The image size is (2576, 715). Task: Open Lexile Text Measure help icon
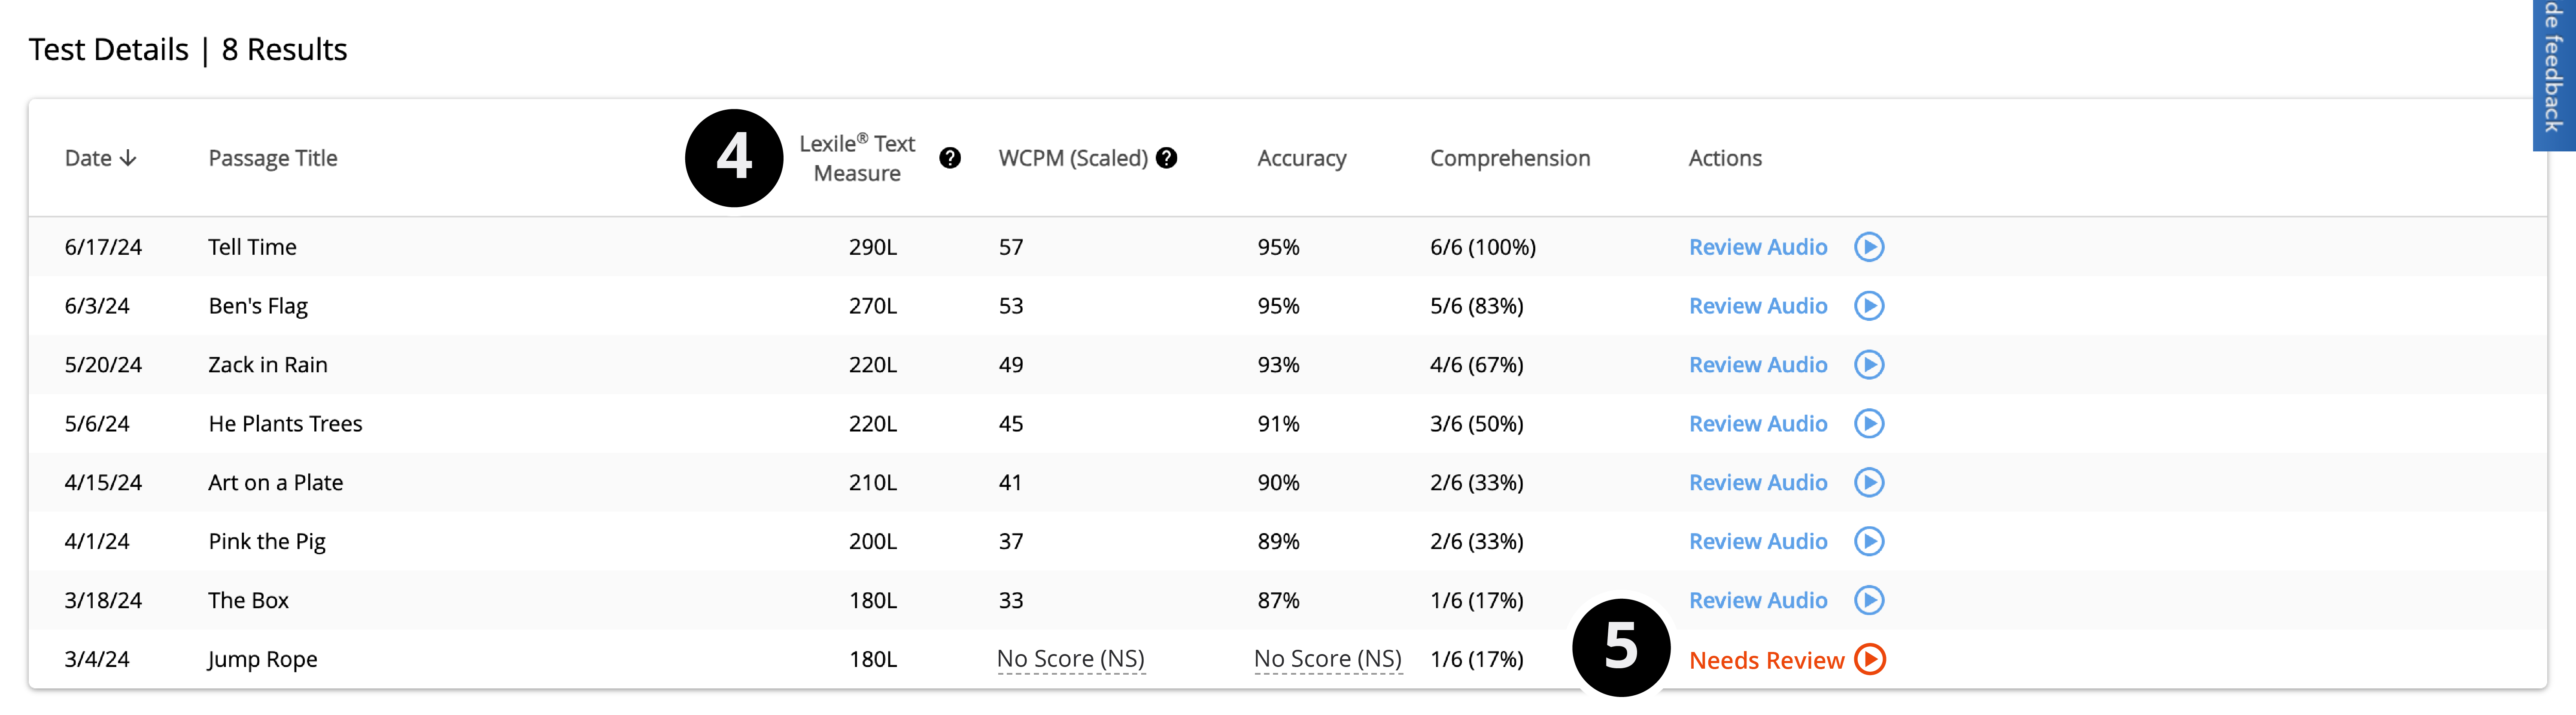point(949,158)
